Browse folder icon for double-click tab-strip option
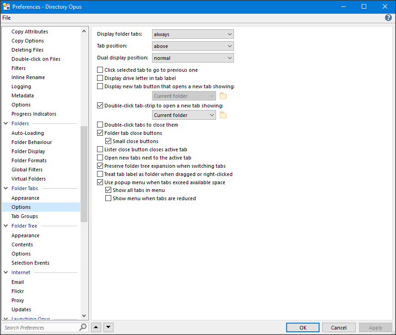 [x=223, y=115]
